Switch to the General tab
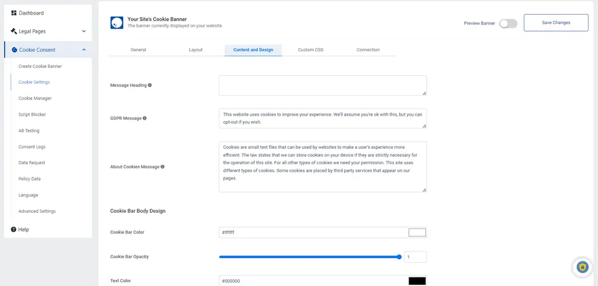Image resolution: width=598 pixels, height=286 pixels. point(138,50)
